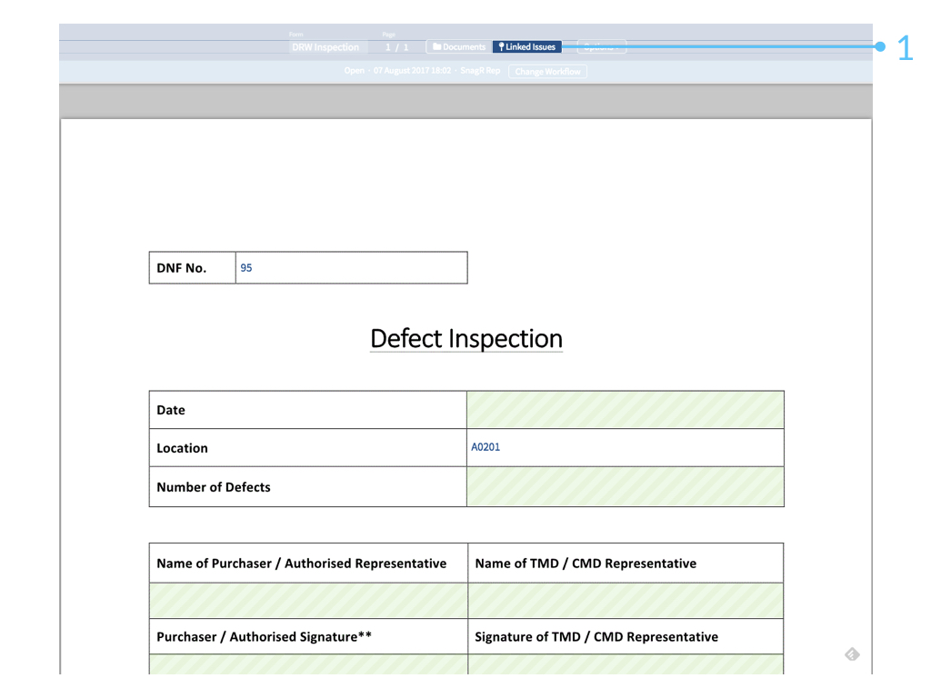931x698 pixels.
Task: Click the Change Workflow button
Action: pyautogui.click(x=547, y=72)
